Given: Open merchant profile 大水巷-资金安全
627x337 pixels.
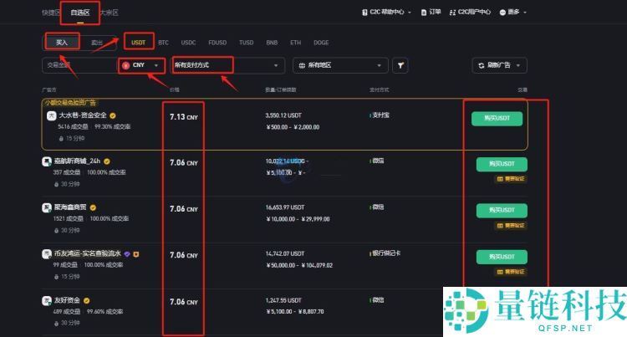Looking at the screenshot, I should coord(83,115).
